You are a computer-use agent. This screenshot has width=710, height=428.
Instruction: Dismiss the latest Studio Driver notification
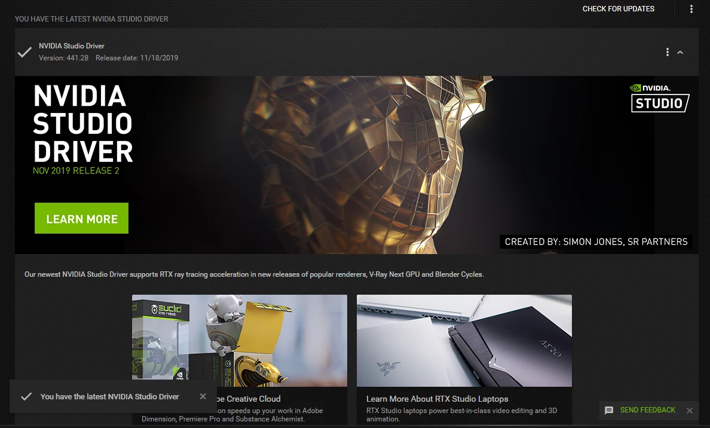pos(203,396)
